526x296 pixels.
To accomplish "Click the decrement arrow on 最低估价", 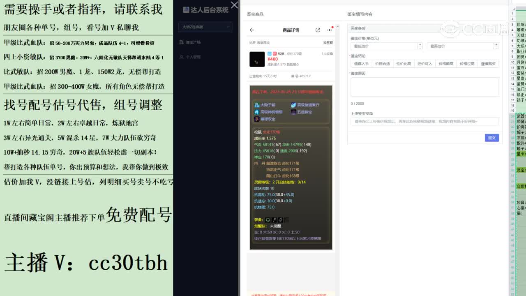I will 420,47.
